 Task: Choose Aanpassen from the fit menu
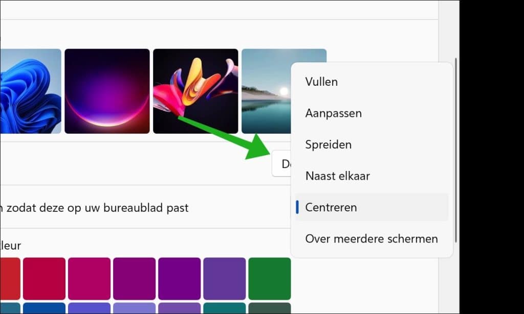pos(333,113)
